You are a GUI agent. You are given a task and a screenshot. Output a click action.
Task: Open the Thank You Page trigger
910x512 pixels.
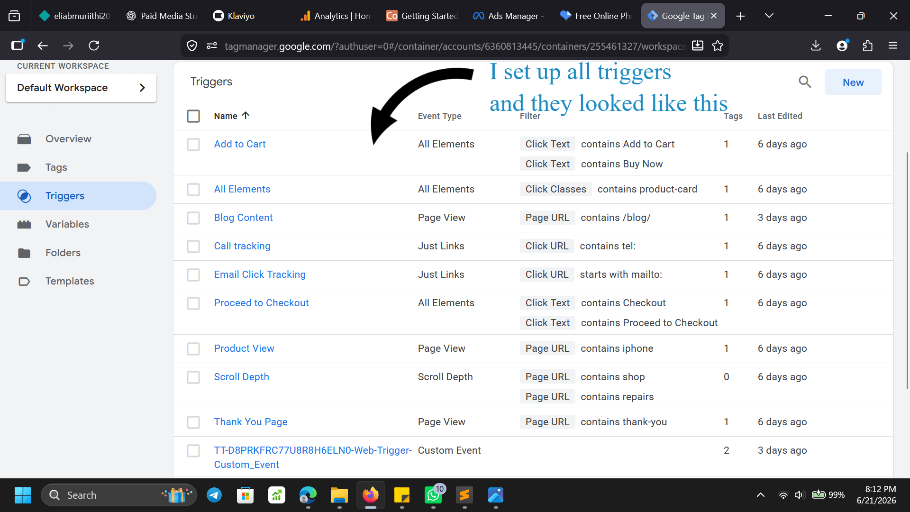pos(251,422)
